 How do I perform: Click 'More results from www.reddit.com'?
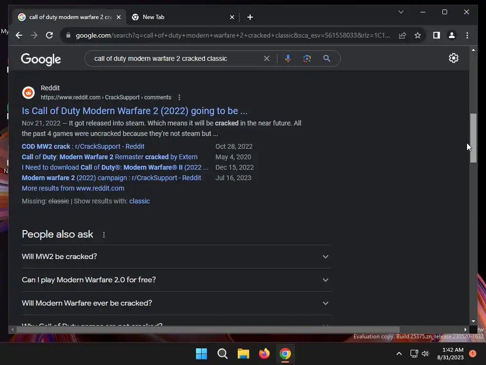[73, 188]
